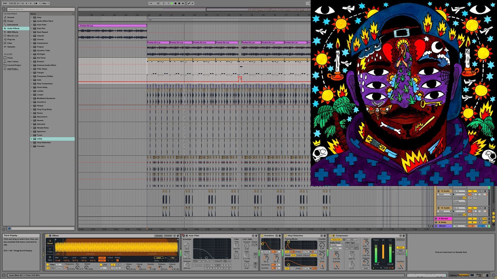This screenshot has height=279, width=497.
Task: Select Audio Effects category
Action: pos(16,28)
